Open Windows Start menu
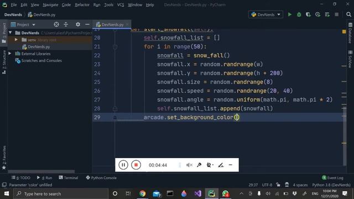Image resolution: width=354 pixels, height=199 pixels. 6,193
